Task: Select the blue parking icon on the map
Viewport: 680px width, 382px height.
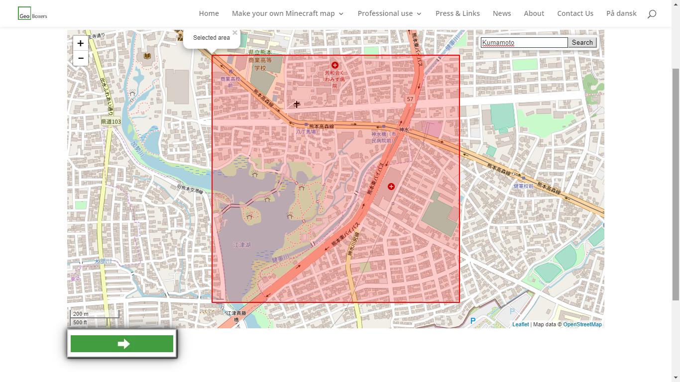Action: [472, 321]
